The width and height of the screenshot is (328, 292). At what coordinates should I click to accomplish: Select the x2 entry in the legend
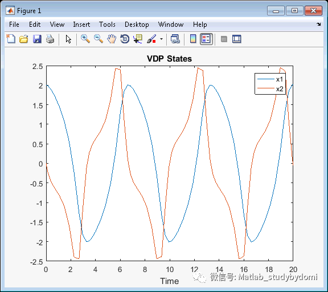pos(270,89)
